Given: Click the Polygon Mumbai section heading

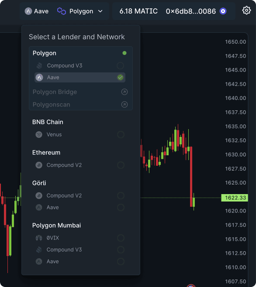Looking at the screenshot, I should click(56, 225).
